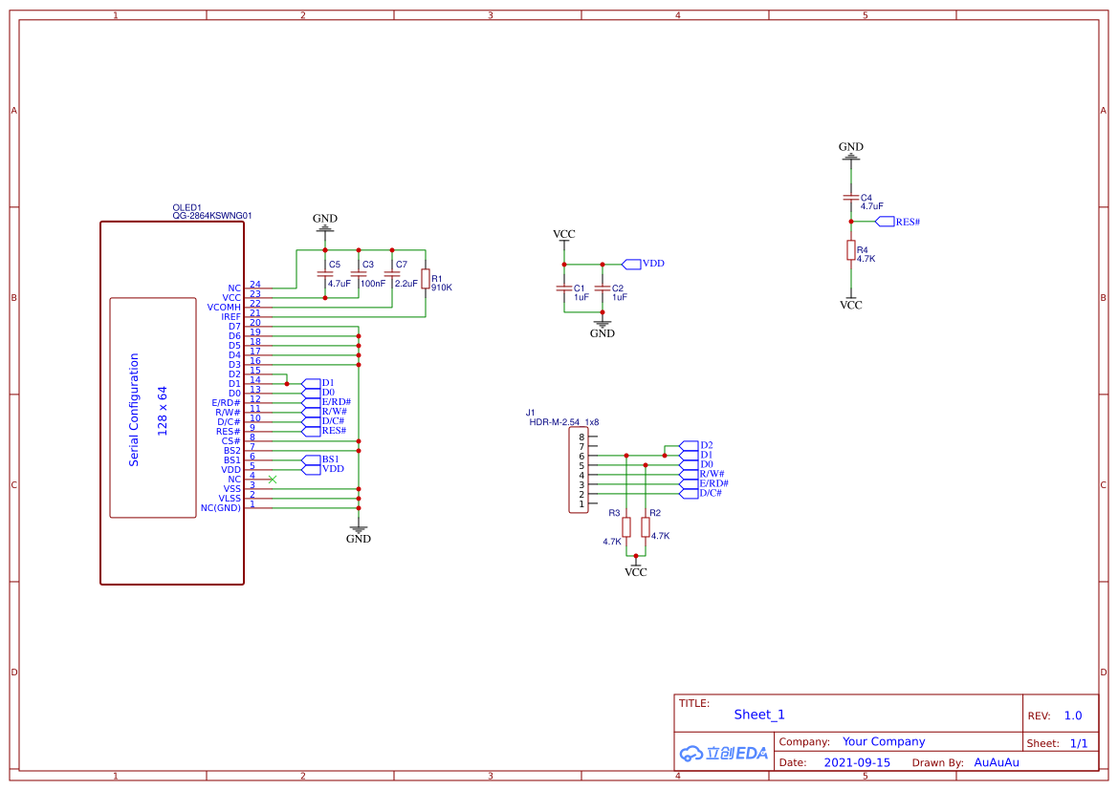Click the 2.2uF value text of C7
The width and height of the screenshot is (1118, 790).
406,284
